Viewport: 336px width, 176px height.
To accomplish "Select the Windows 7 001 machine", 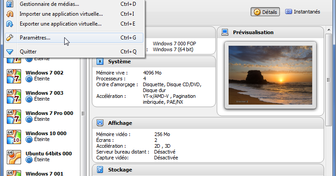I will (x=42, y=173).
